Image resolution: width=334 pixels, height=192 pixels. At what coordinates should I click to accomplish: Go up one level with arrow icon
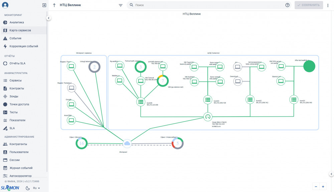point(54,5)
